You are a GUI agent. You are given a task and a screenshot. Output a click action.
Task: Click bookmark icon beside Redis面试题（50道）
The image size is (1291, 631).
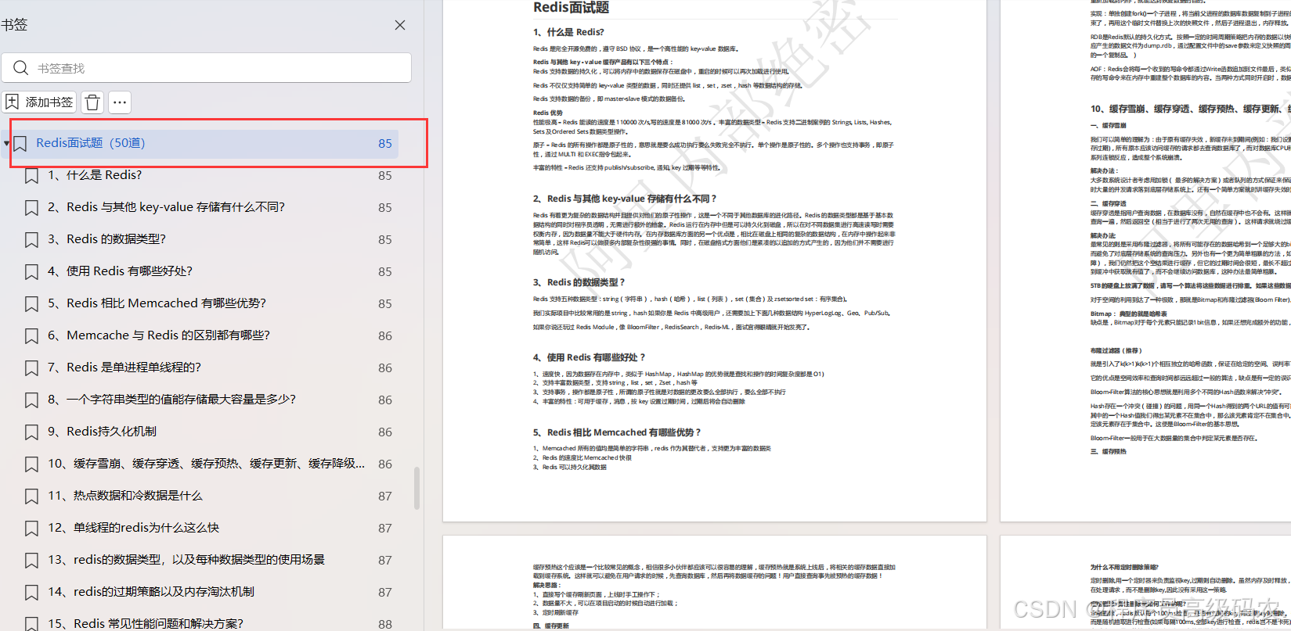(x=20, y=144)
